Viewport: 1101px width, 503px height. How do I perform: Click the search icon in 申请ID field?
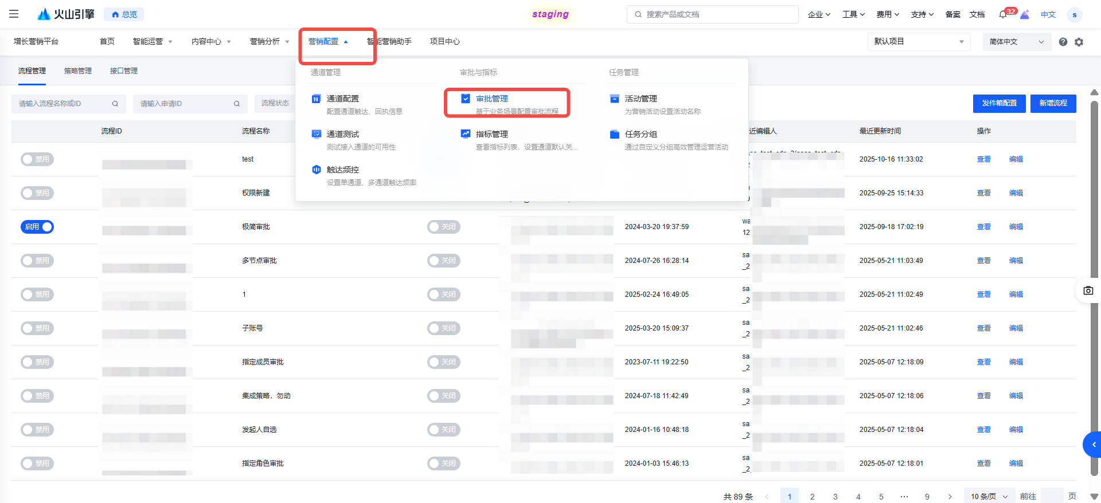[x=237, y=104]
